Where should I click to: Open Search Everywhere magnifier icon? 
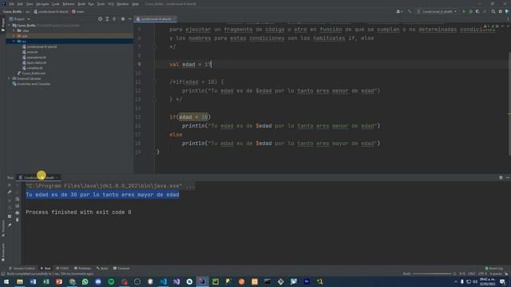point(493,11)
